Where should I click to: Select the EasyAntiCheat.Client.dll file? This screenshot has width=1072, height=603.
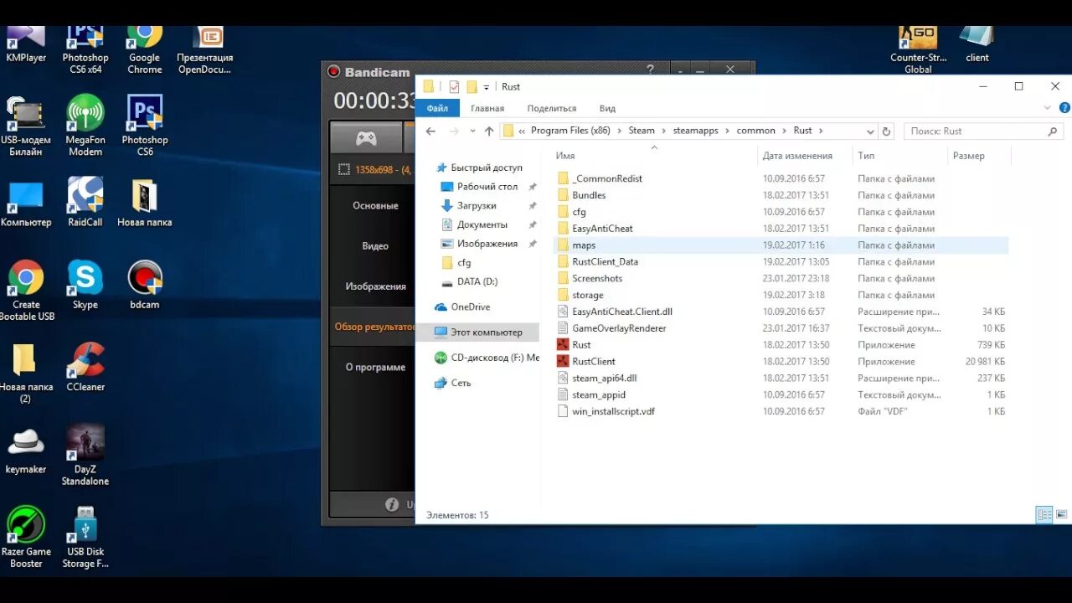621,312
